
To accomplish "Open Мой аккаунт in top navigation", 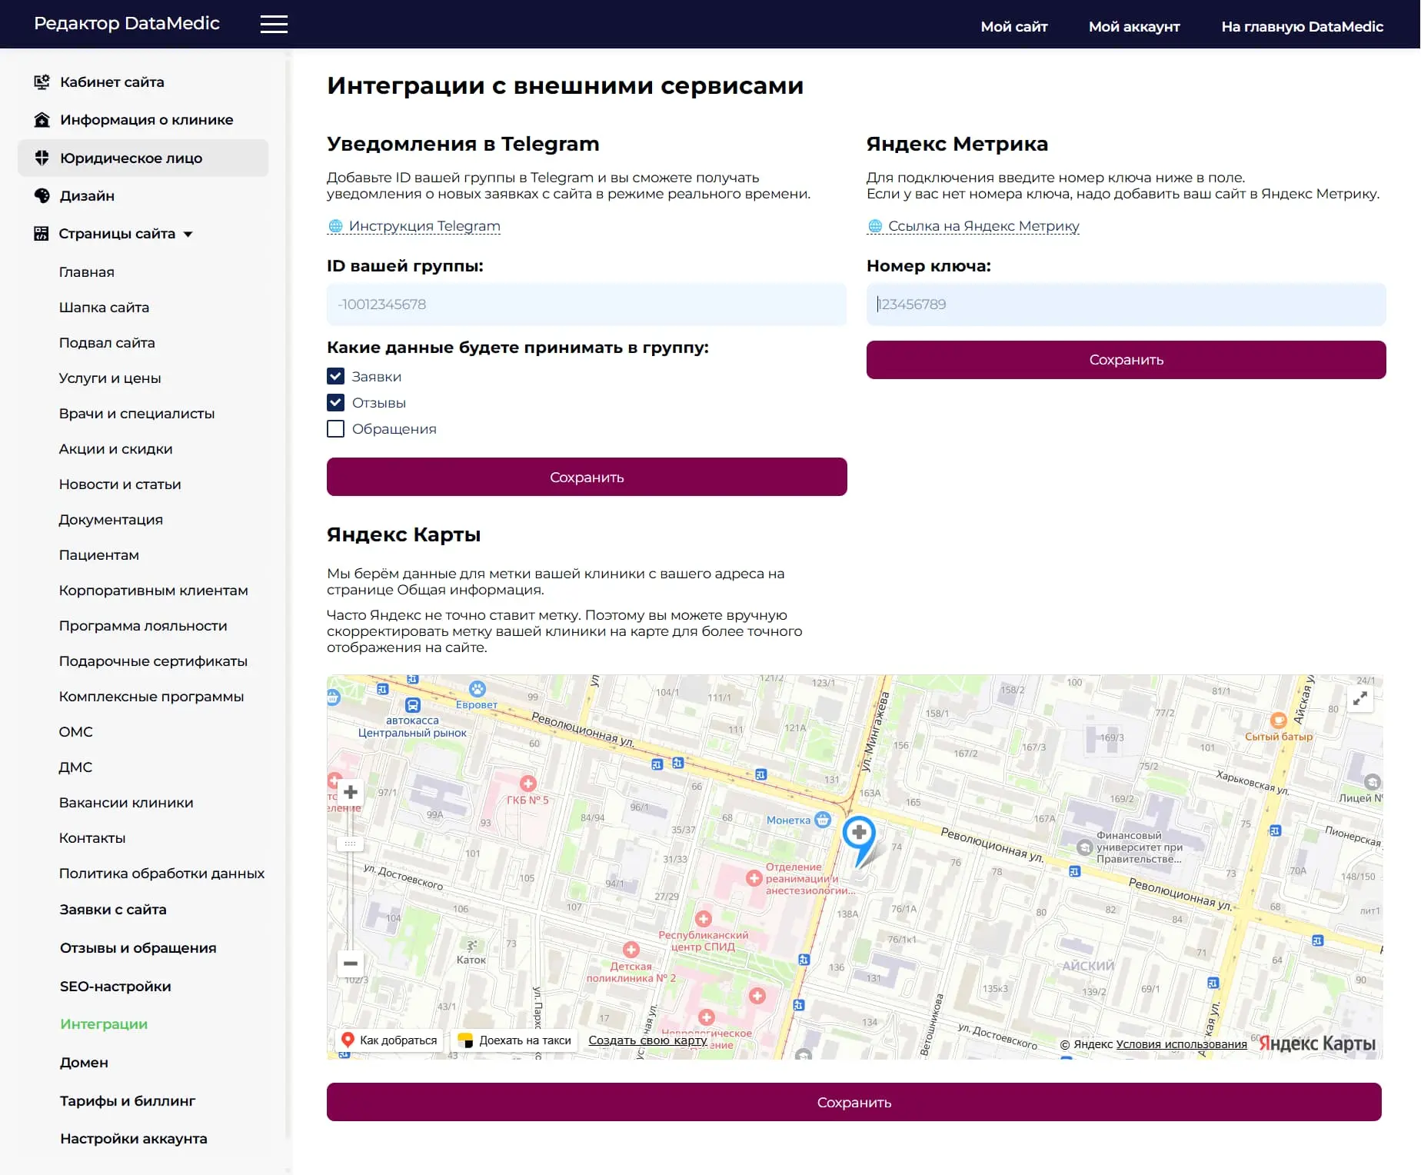I will pos(1133,27).
